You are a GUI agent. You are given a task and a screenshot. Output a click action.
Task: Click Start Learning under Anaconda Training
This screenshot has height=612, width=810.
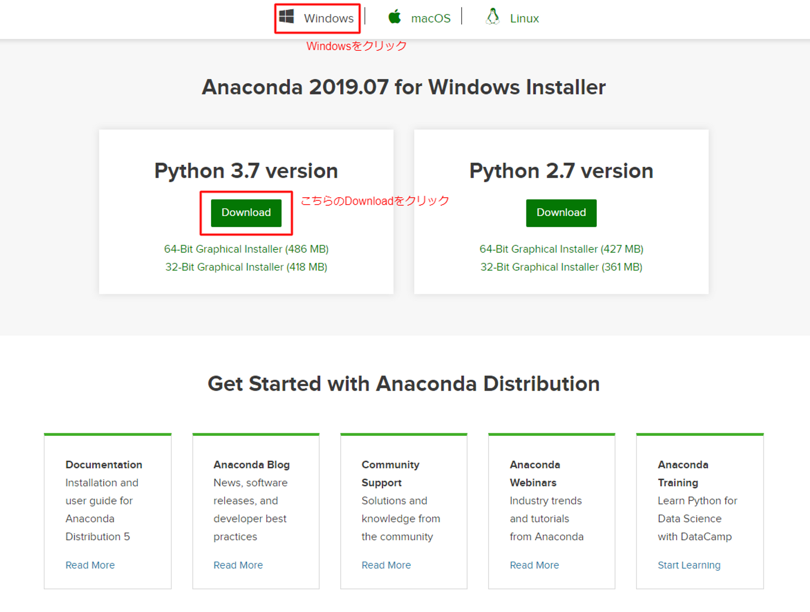(x=689, y=565)
